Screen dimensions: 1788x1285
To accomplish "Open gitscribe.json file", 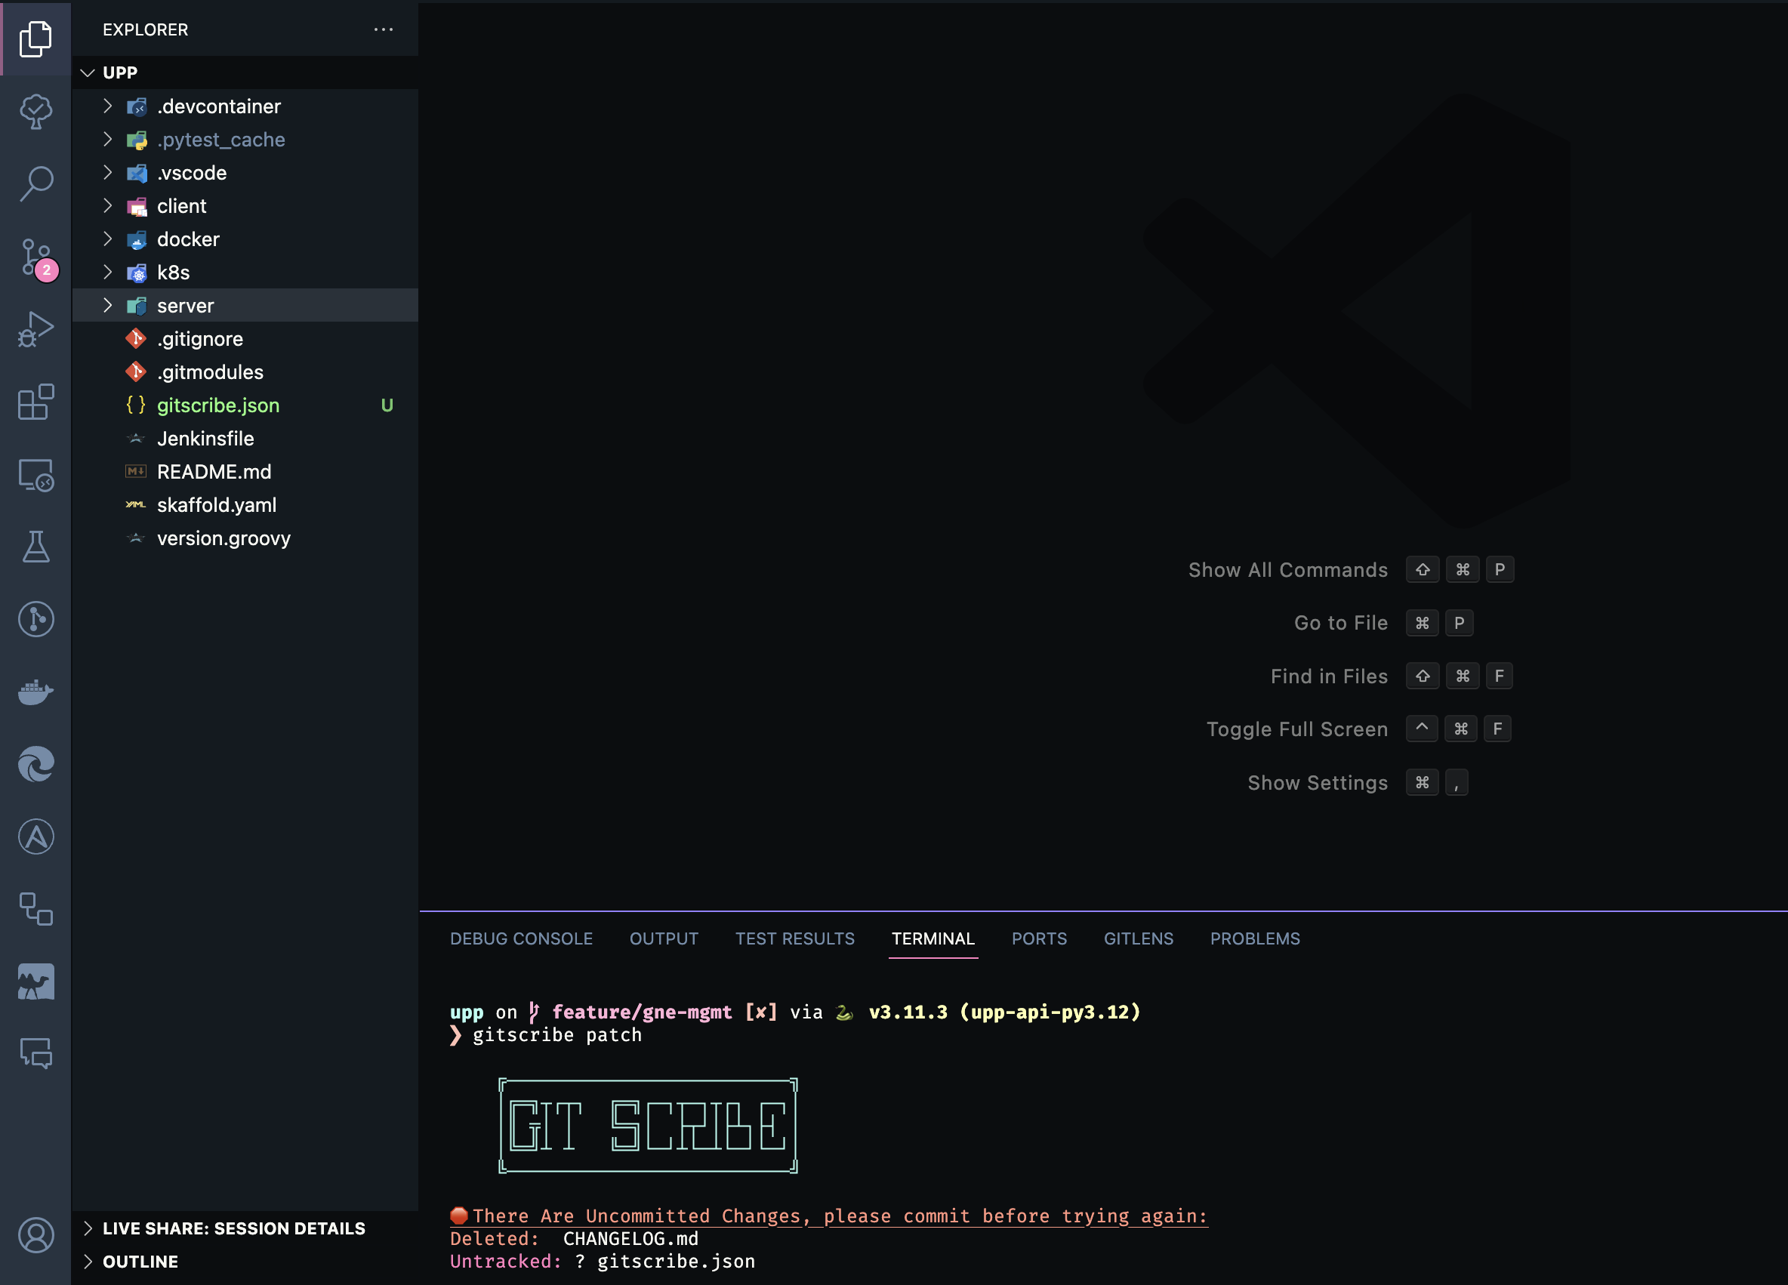I will [x=217, y=405].
